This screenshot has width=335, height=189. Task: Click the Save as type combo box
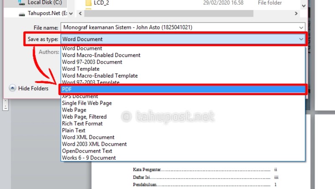tap(183, 39)
